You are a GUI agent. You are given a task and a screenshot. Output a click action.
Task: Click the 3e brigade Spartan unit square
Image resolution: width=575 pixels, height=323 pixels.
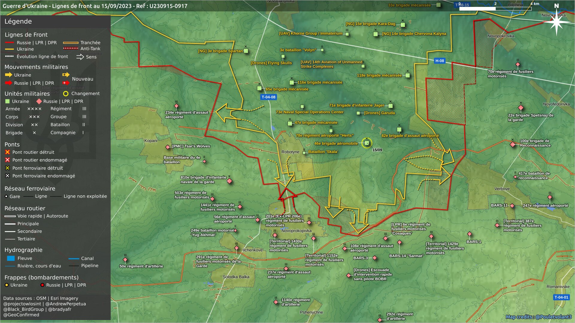[x=246, y=51]
